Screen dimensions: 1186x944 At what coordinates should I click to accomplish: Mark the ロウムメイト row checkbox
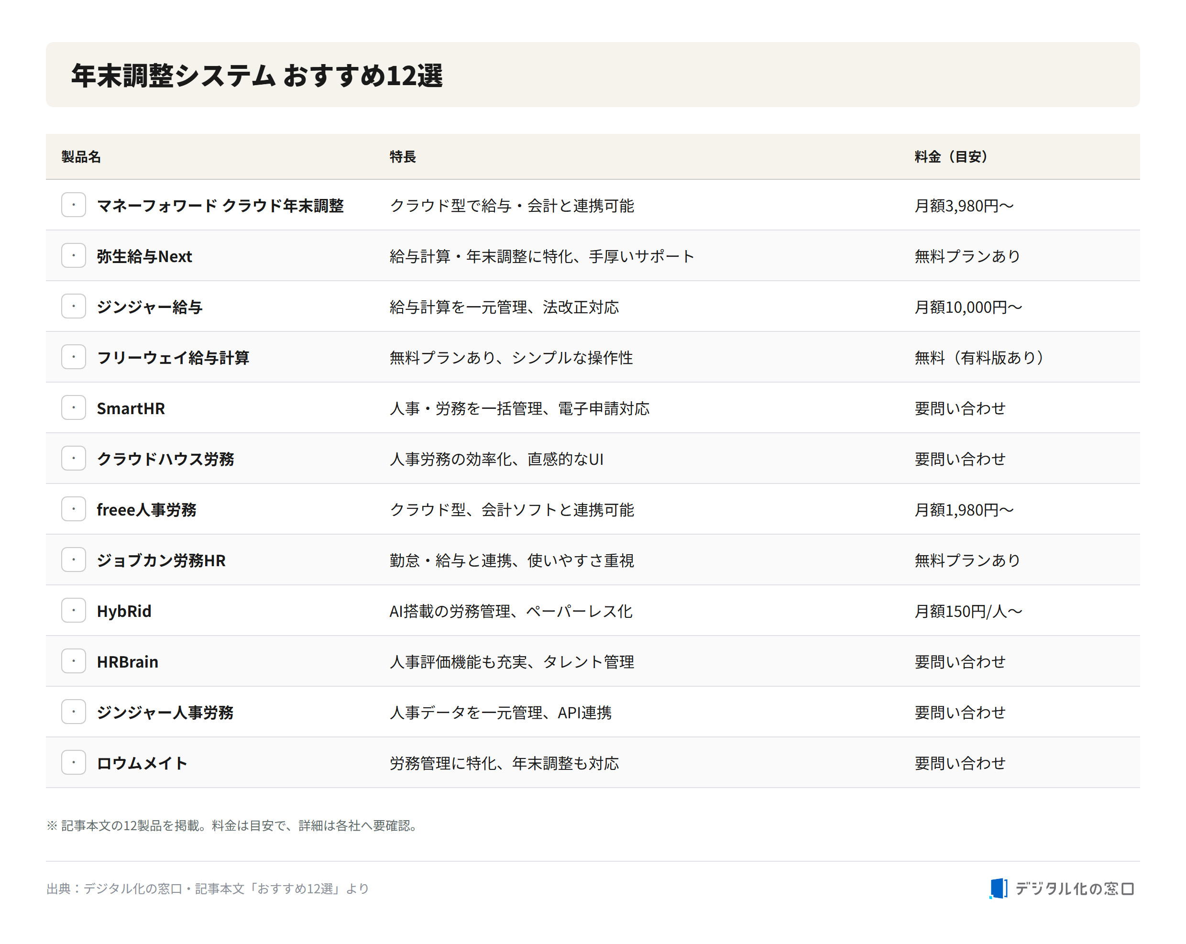point(74,762)
